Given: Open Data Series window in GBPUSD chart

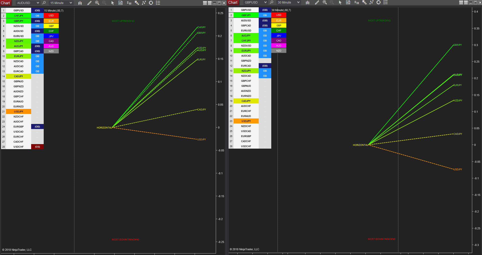Looking at the screenshot, I should pos(364,2).
